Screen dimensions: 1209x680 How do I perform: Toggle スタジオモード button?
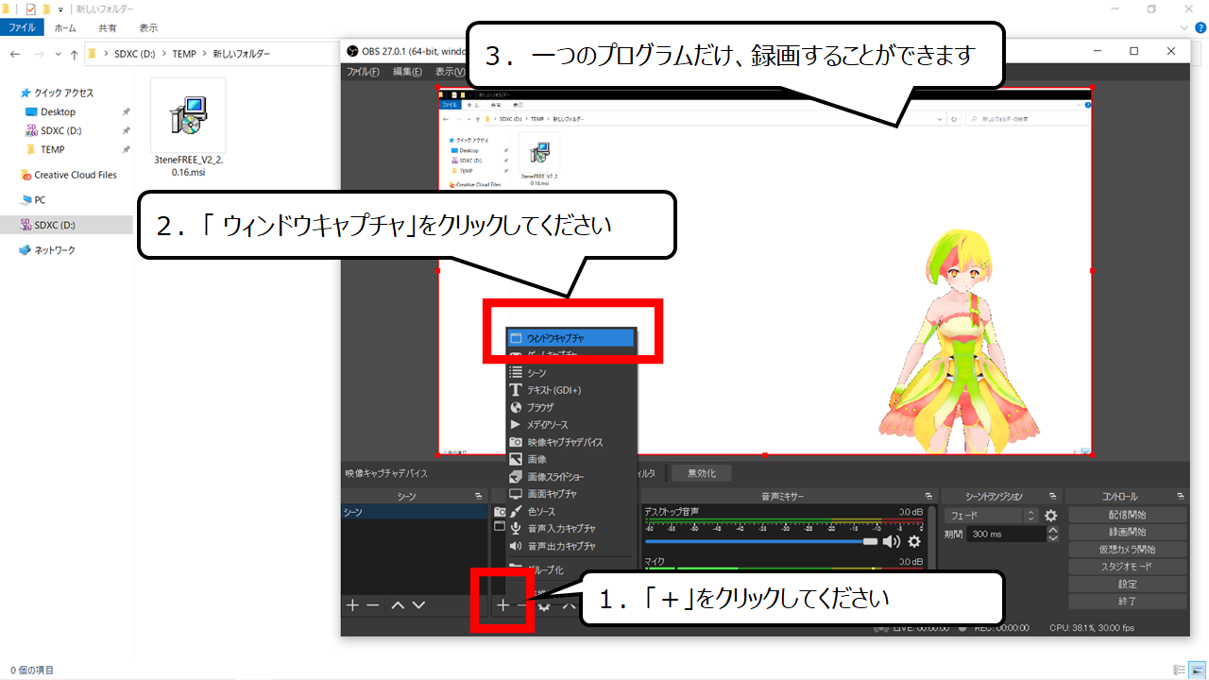coord(1127,567)
